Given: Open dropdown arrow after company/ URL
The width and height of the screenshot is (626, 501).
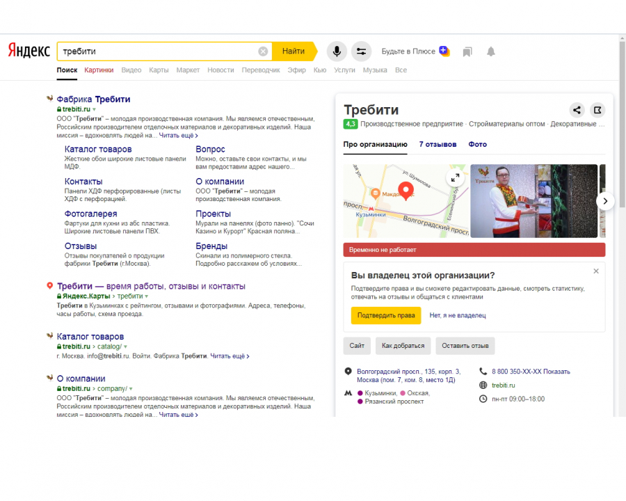Looking at the screenshot, I should coord(131,389).
